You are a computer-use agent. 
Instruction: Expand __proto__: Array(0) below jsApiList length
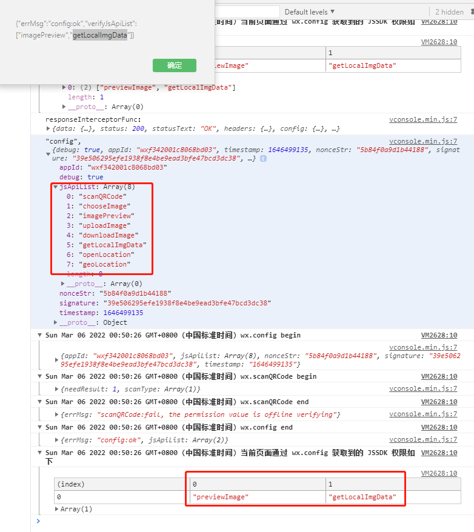point(63,284)
